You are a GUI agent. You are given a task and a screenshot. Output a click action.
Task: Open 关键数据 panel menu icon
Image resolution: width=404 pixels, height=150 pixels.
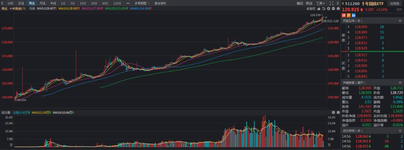point(401,83)
